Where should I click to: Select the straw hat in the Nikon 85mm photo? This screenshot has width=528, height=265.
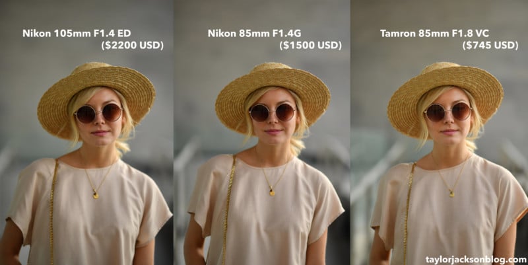click(x=273, y=96)
